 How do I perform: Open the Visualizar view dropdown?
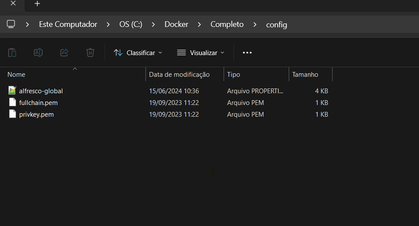[x=201, y=52]
